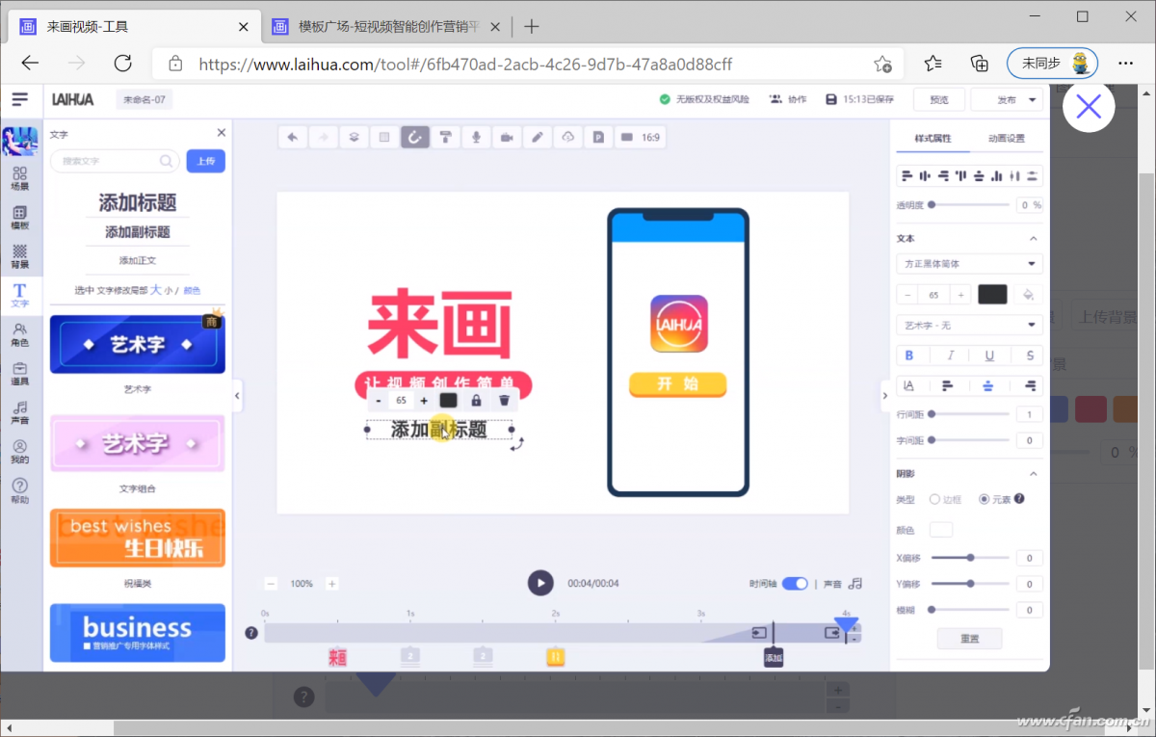Expand the 发布 publish dropdown arrow
The image size is (1156, 737).
tap(1034, 99)
